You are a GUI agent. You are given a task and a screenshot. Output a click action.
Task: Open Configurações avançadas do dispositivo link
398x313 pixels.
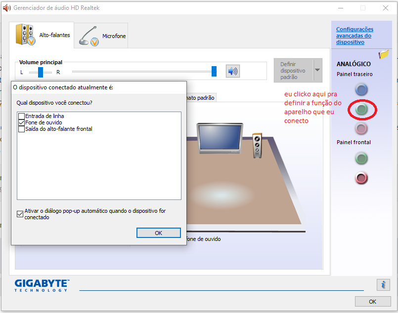[354, 36]
